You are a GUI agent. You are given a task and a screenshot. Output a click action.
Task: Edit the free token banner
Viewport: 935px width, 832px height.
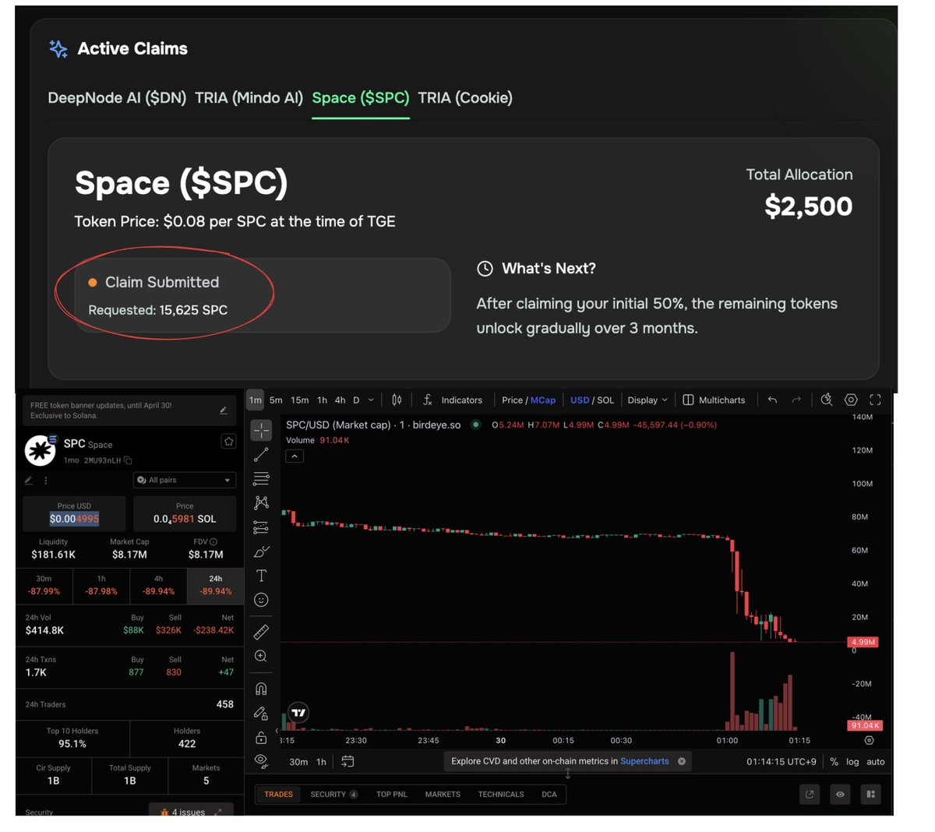pos(224,411)
